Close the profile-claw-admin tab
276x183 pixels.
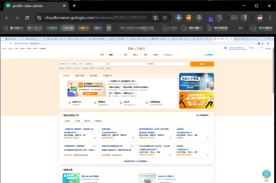coord(64,6)
